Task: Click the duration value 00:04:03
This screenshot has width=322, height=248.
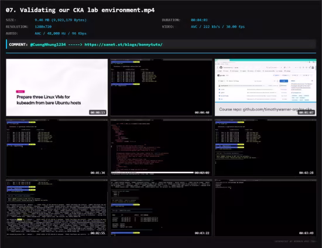Action: coord(199,20)
